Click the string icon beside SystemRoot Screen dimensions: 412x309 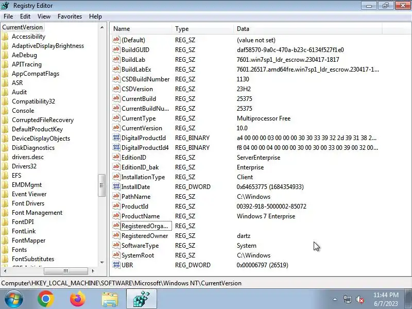pos(116,255)
